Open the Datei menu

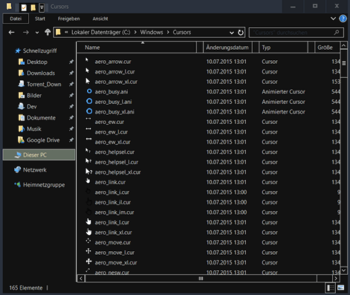16,19
